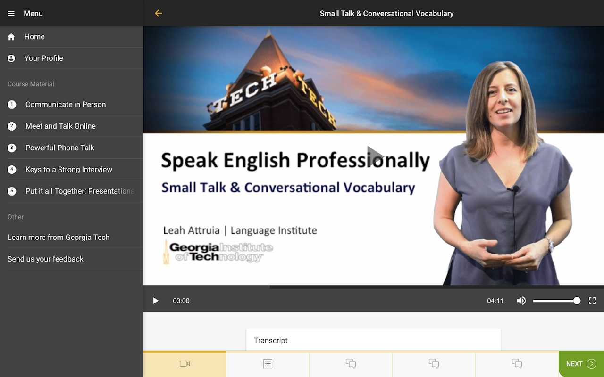The height and width of the screenshot is (377, 604).
Task: Adjust the volume slider handle
Action: (577, 301)
